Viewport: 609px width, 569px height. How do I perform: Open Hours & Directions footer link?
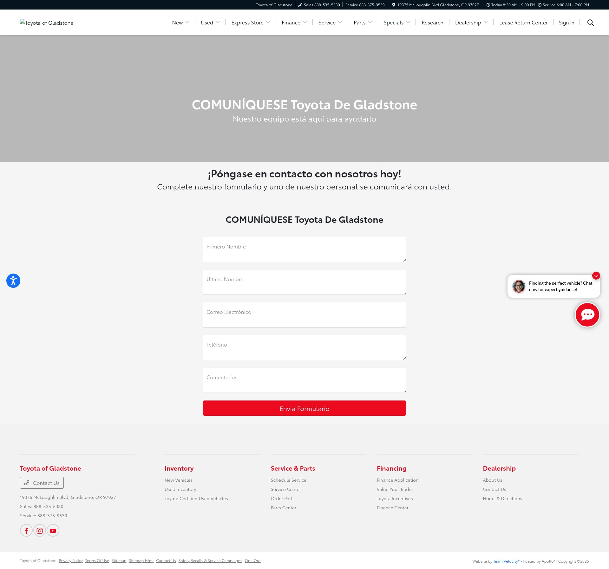[502, 499]
